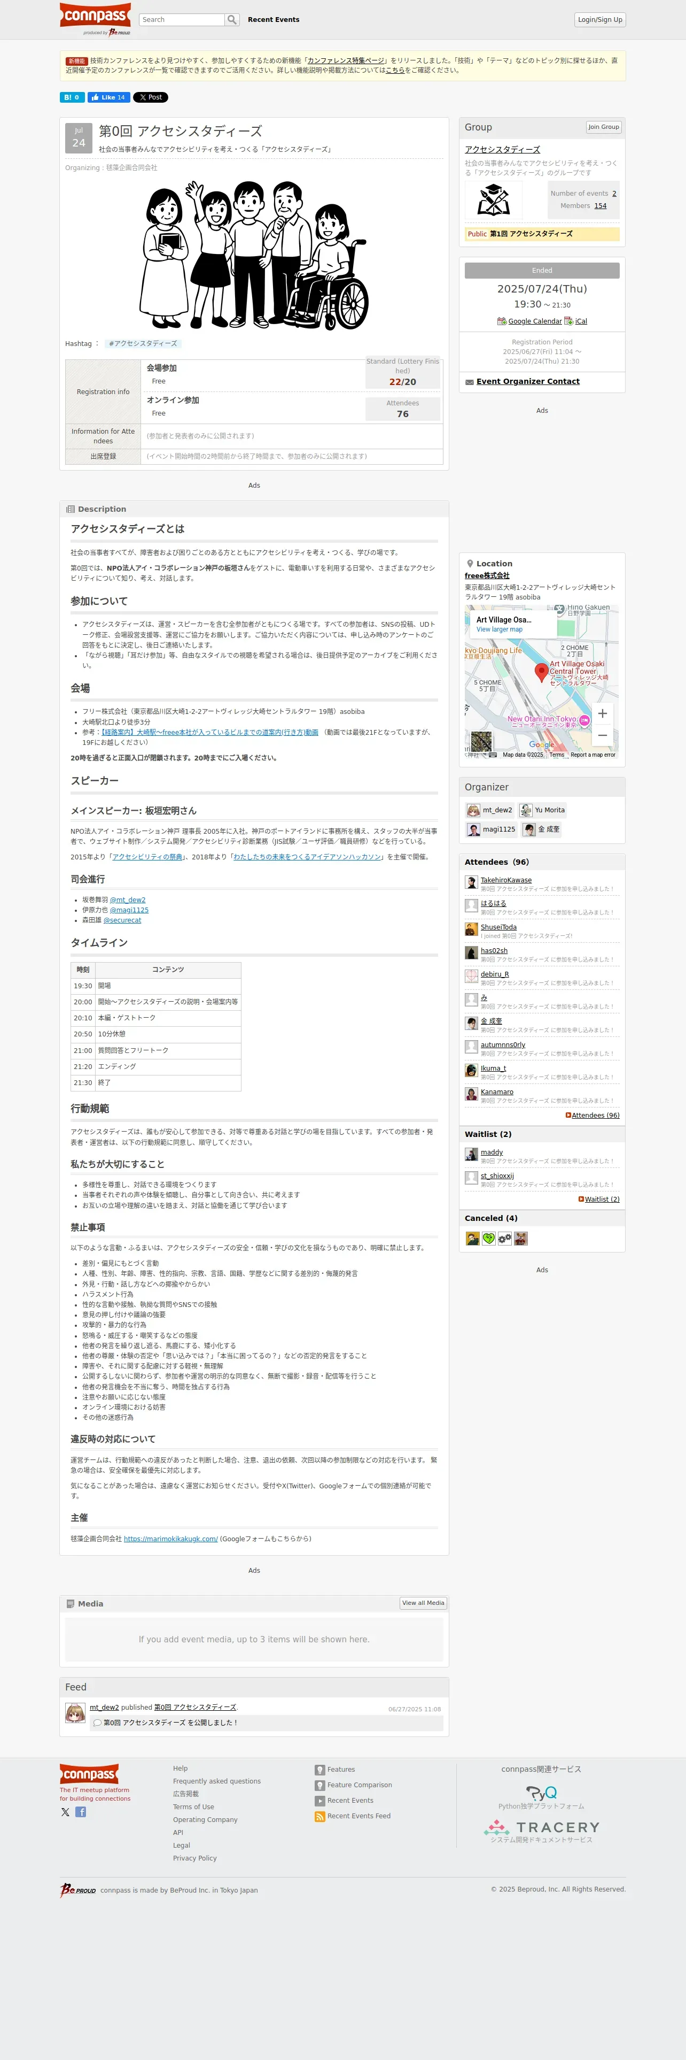
Task: Focus the Search input field
Action: pos(182,19)
